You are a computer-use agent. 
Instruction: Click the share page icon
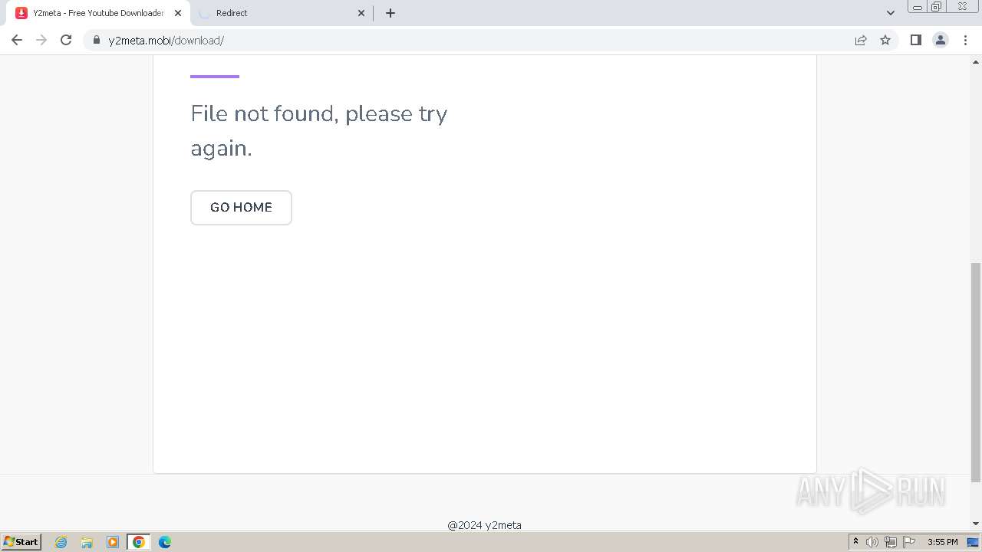click(x=861, y=40)
